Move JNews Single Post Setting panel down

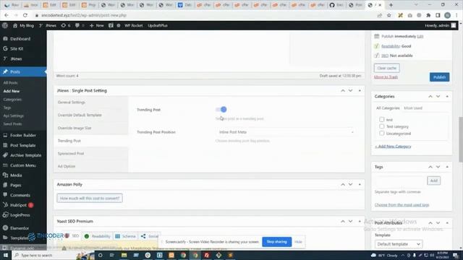click(350, 91)
